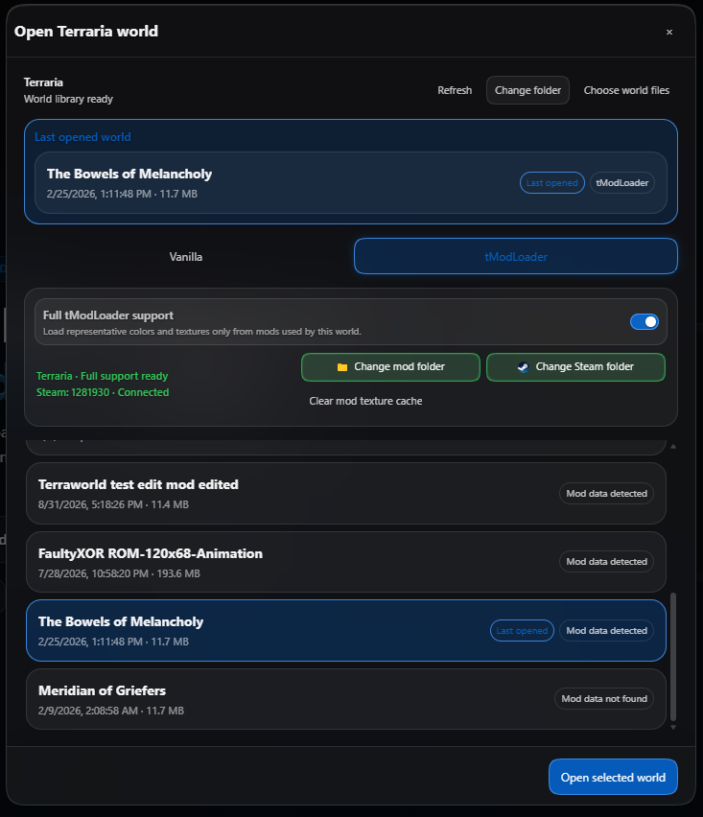Click the 2/9/2026 · 11.7 MB details line
703x817 pixels.
click(111, 711)
